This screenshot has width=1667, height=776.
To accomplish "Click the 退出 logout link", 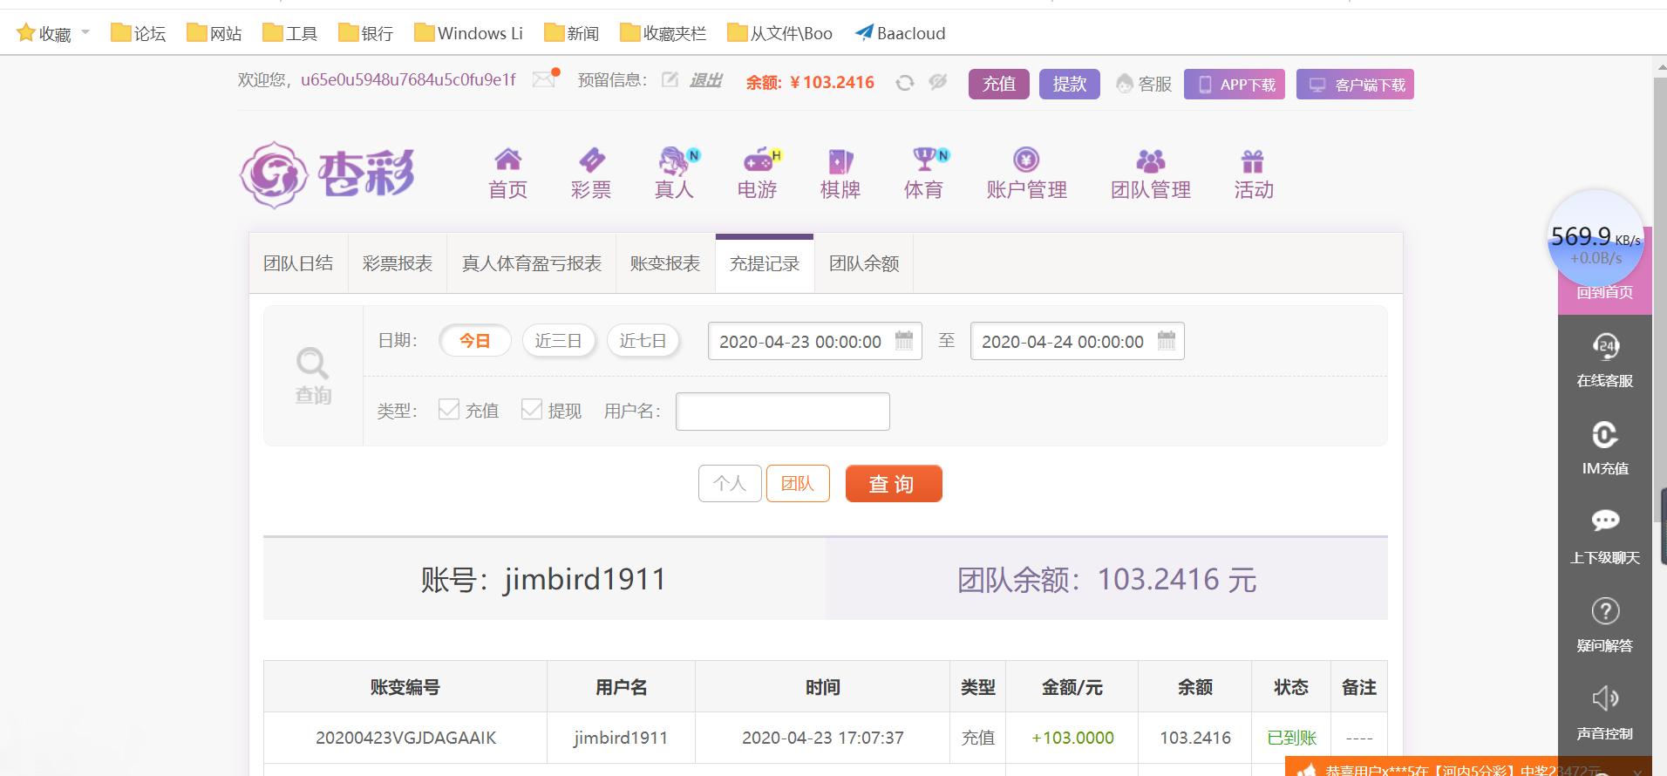I will (x=706, y=80).
